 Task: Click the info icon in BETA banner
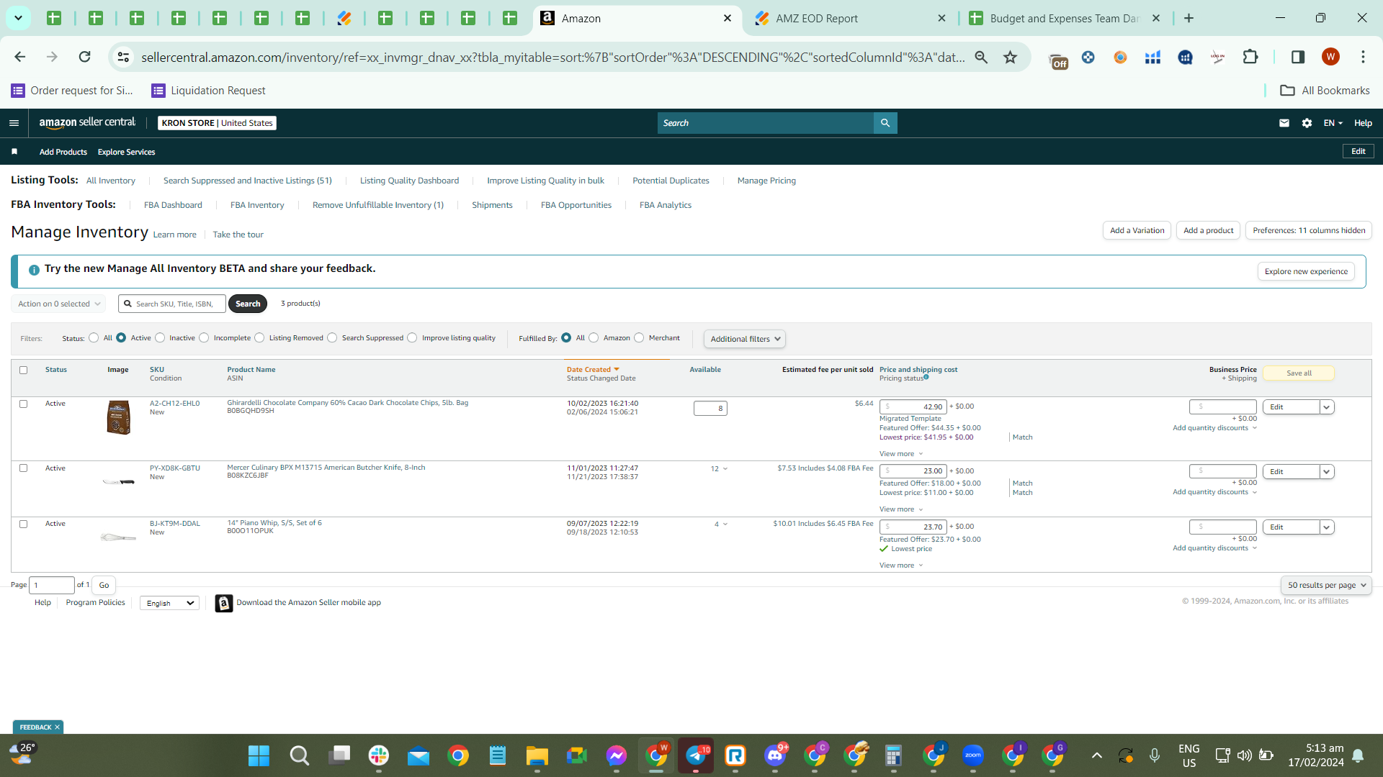(34, 270)
